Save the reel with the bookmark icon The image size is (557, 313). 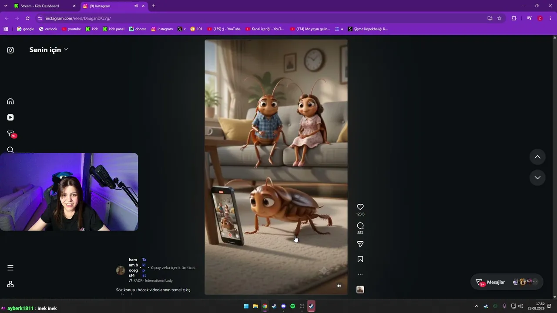click(360, 259)
